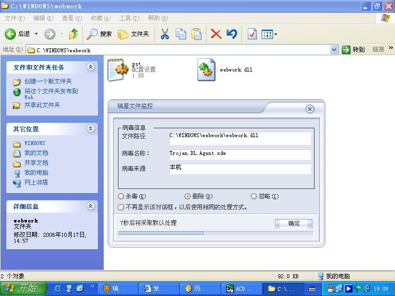Open the 文件(F) menu
The width and height of the screenshot is (395, 296).
(15, 18)
